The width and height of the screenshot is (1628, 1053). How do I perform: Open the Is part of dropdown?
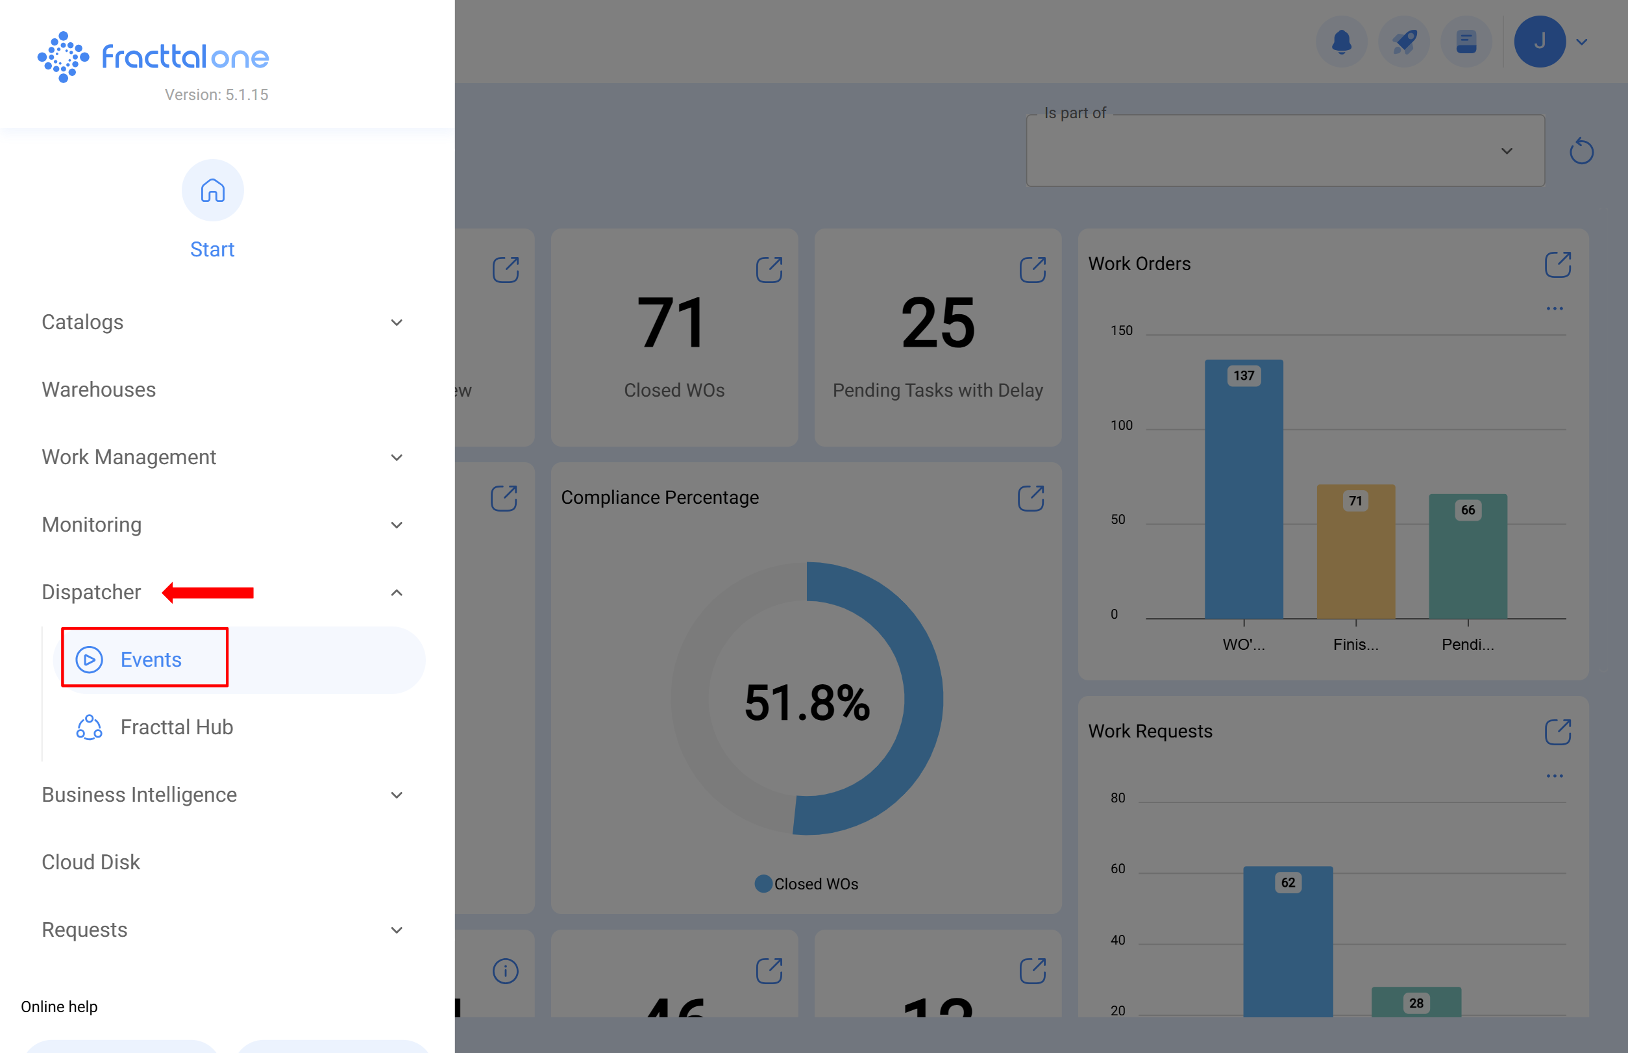pos(1507,151)
